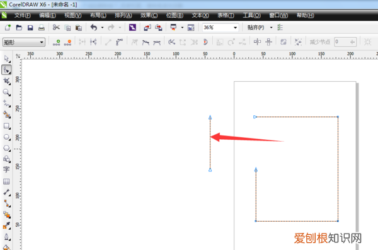Open the 工具(O) menu
Image resolution: width=378 pixels, height=250 pixels.
(251, 16)
